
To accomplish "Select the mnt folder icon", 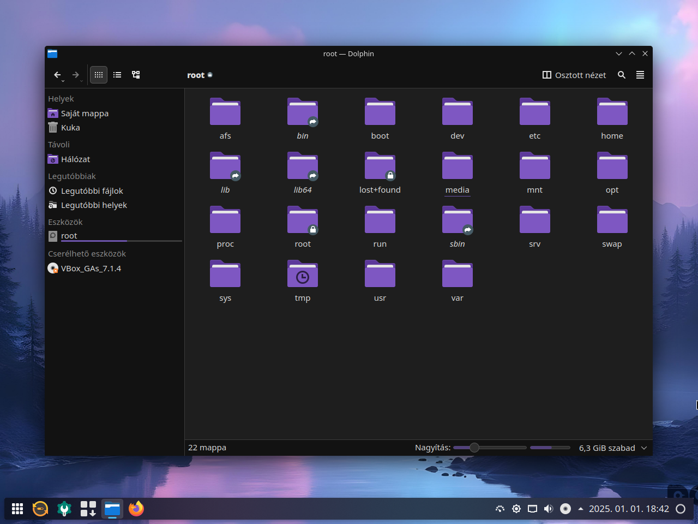I will (x=535, y=165).
